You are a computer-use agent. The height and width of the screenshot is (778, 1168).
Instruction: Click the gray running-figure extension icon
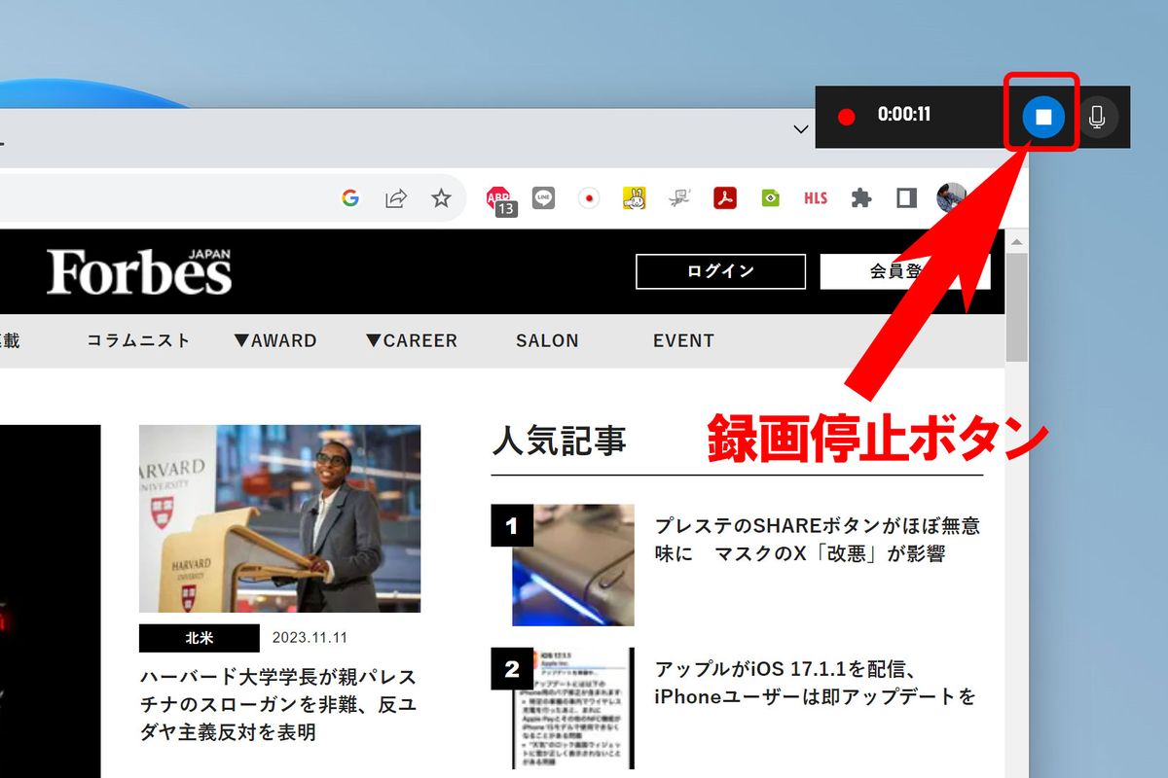(679, 198)
